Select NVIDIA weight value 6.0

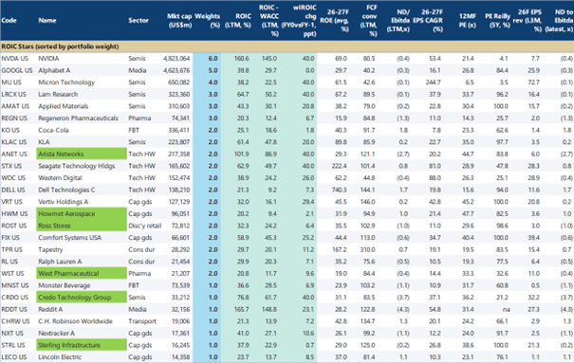(213, 59)
